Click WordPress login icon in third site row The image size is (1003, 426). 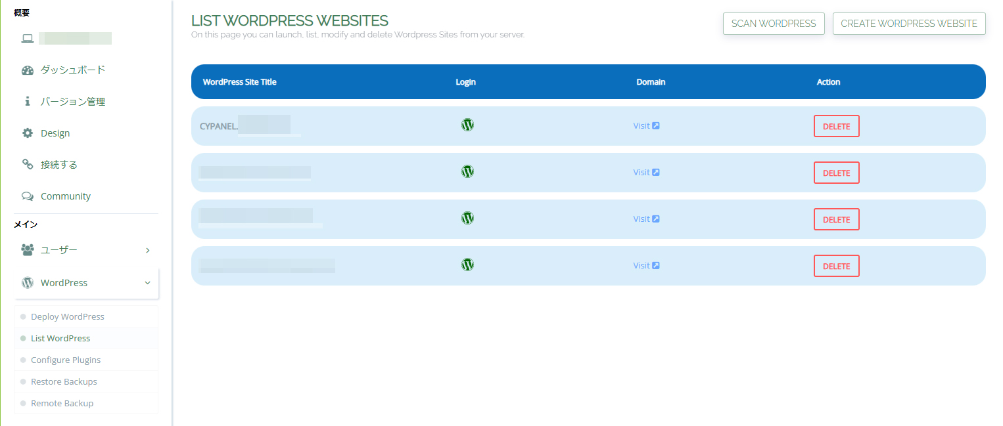467,218
